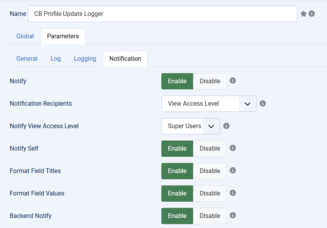Enable Format Field Values

[x=177, y=194]
